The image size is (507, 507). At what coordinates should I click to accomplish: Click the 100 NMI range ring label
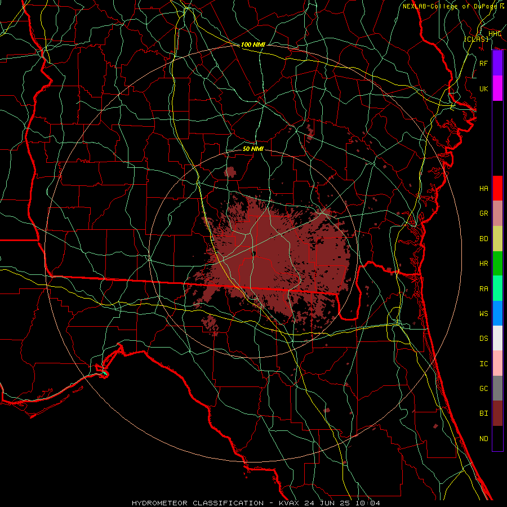coord(253,45)
